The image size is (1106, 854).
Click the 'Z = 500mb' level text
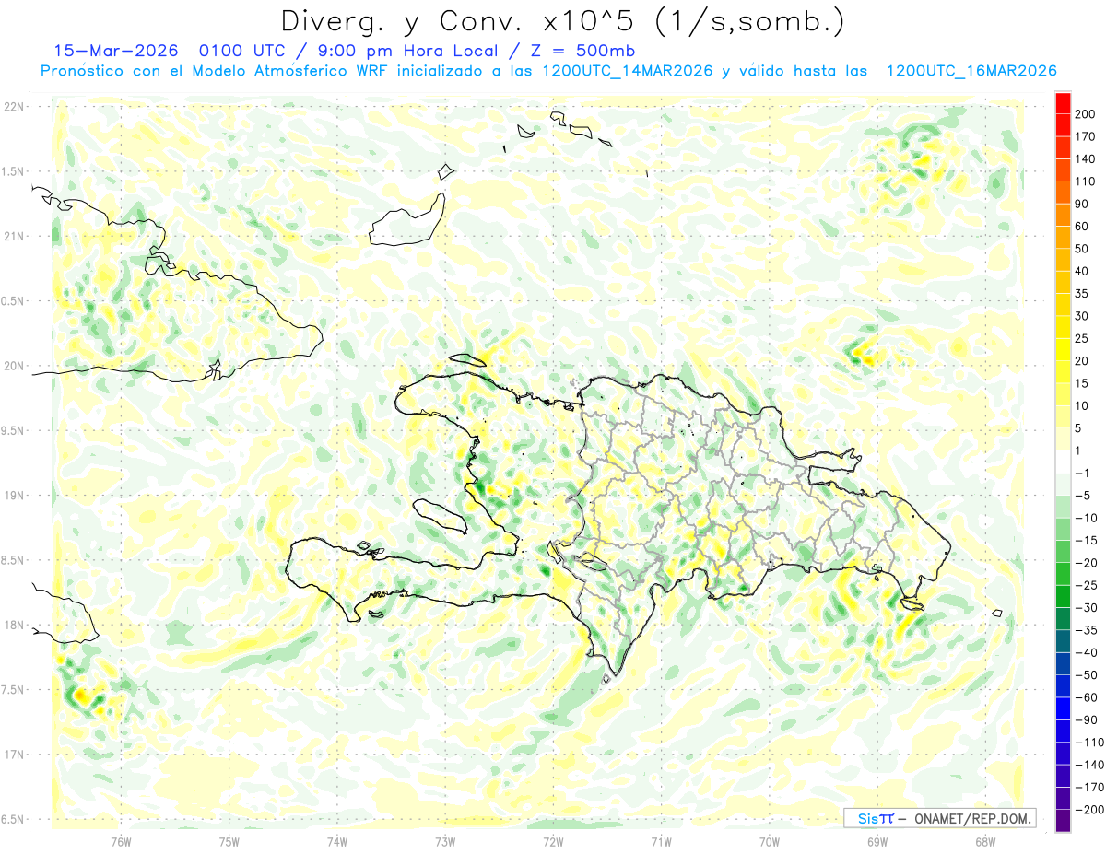[581, 51]
